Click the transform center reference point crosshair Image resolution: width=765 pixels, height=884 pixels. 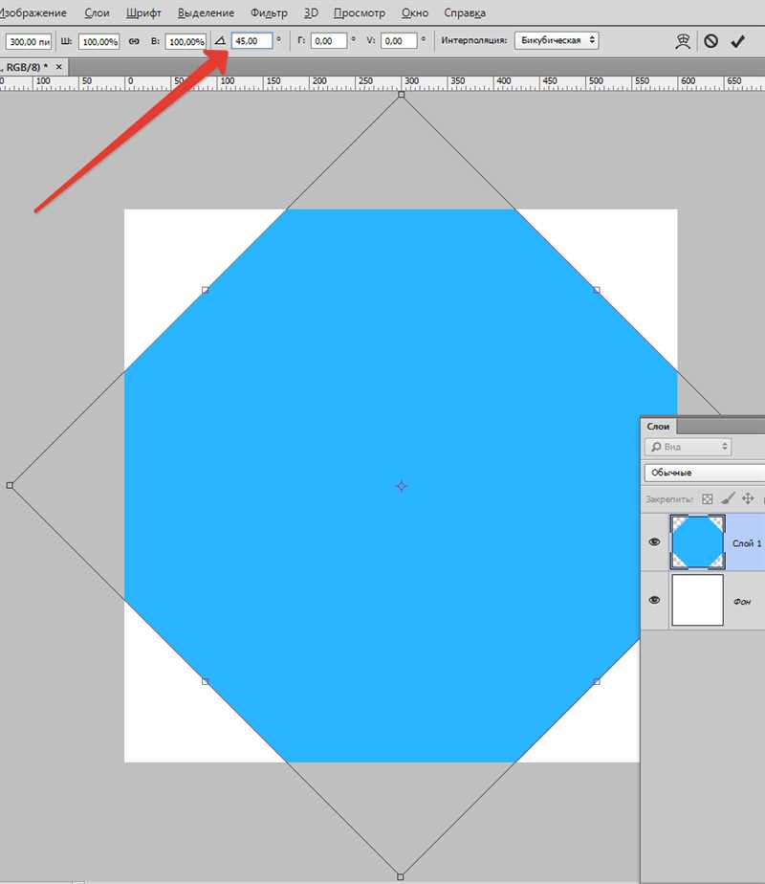coord(401,485)
